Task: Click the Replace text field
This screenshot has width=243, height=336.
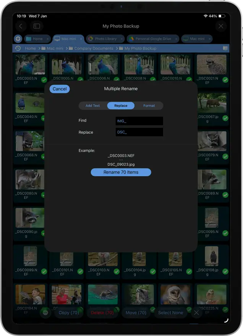Action: (x=139, y=132)
